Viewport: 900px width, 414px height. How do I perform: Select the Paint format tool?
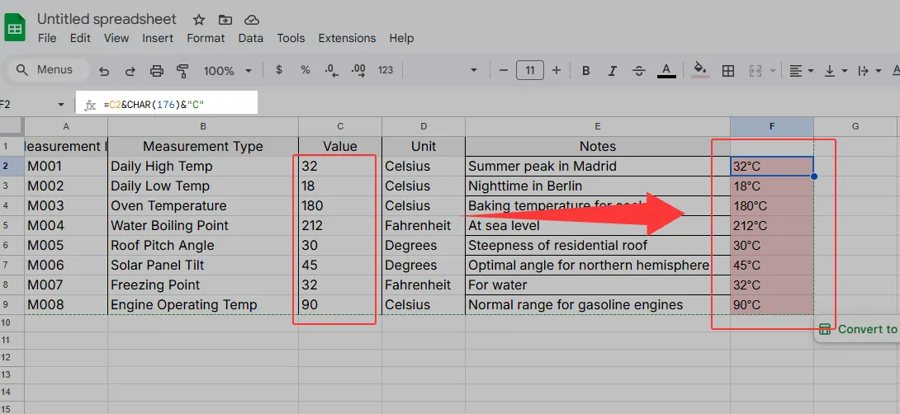tap(182, 71)
